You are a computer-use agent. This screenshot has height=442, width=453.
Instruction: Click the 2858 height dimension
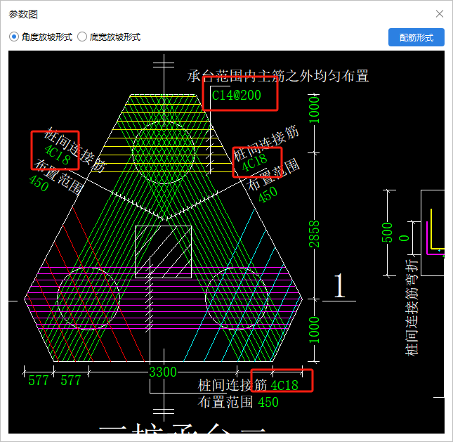(x=315, y=234)
